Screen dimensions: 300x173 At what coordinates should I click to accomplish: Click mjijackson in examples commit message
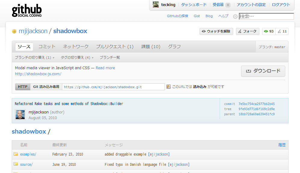click(x=159, y=154)
